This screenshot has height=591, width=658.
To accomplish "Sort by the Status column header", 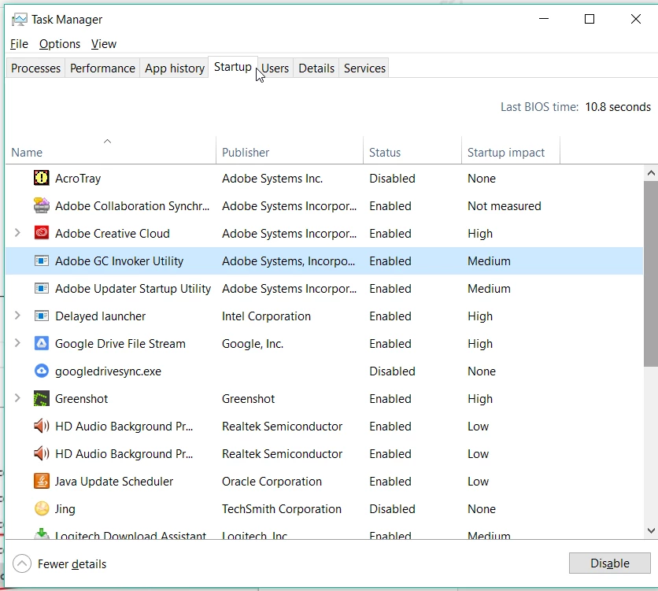I will pos(412,150).
